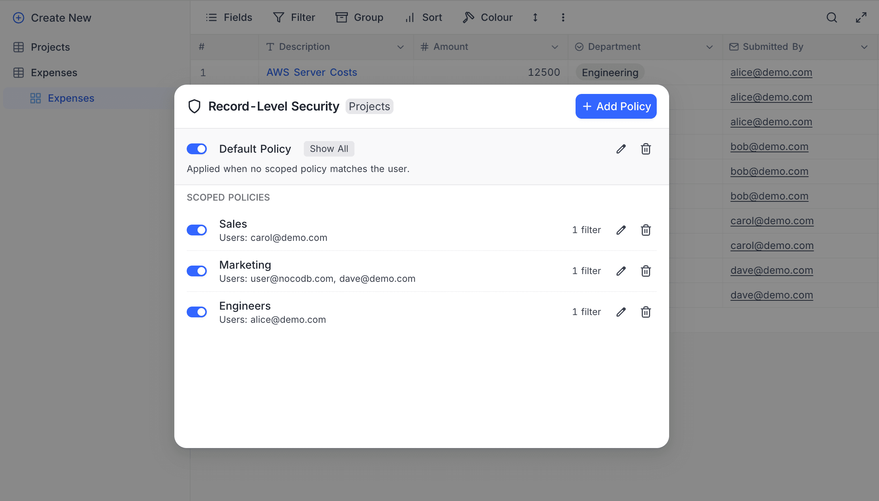Disable the Default Policy toggle

[x=197, y=149]
